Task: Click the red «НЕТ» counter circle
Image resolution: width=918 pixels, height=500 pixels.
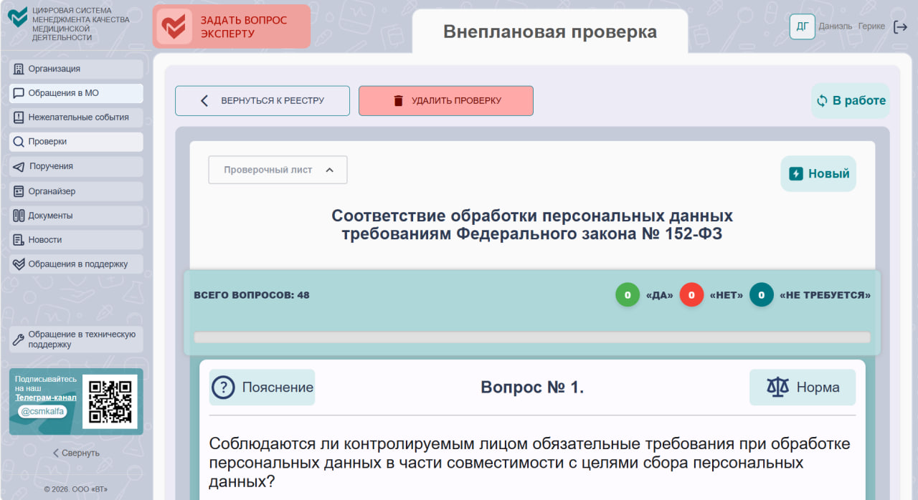Action: pos(691,295)
